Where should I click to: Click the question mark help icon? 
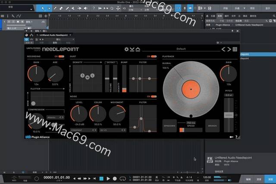tap(94, 8)
